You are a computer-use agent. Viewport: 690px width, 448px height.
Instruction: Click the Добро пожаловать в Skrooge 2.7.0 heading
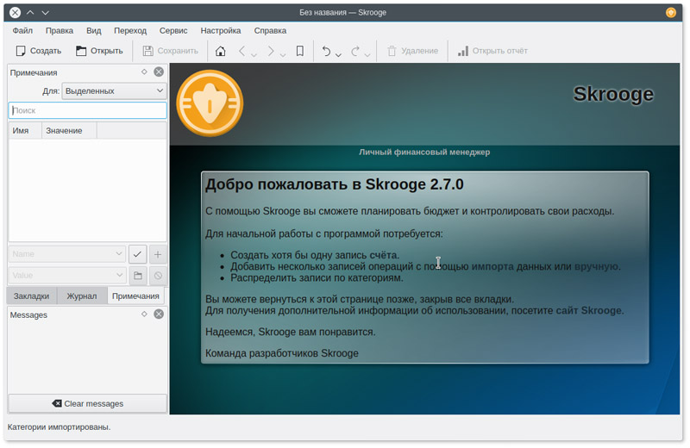coord(335,184)
